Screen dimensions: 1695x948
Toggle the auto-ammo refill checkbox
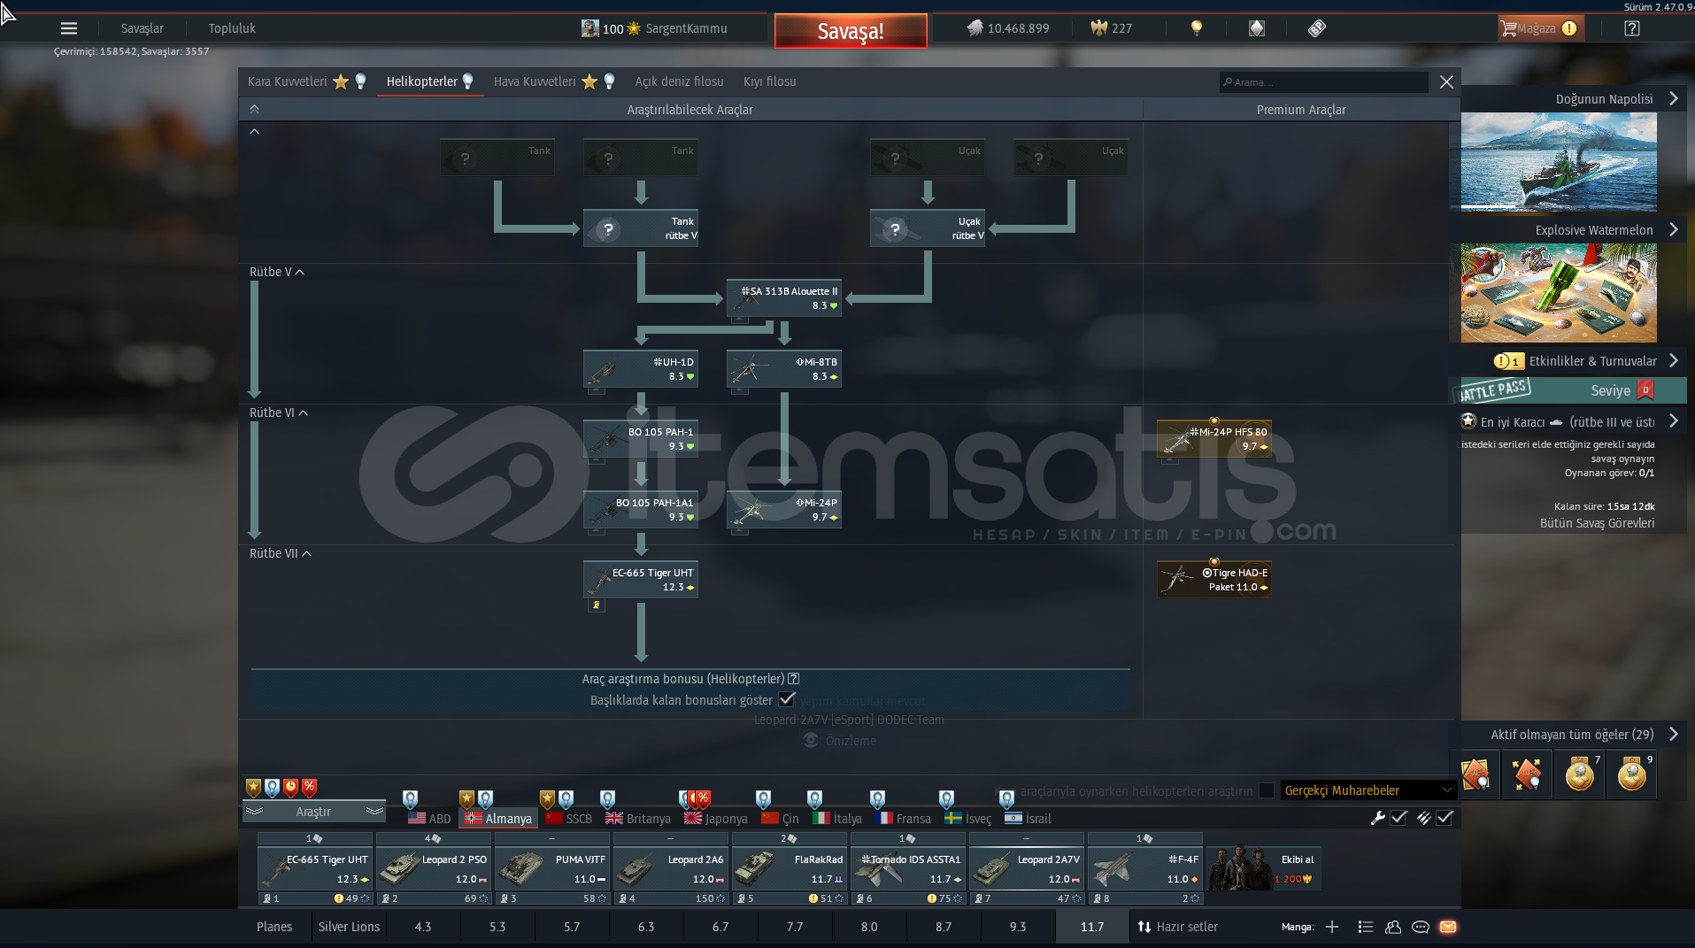(1445, 818)
